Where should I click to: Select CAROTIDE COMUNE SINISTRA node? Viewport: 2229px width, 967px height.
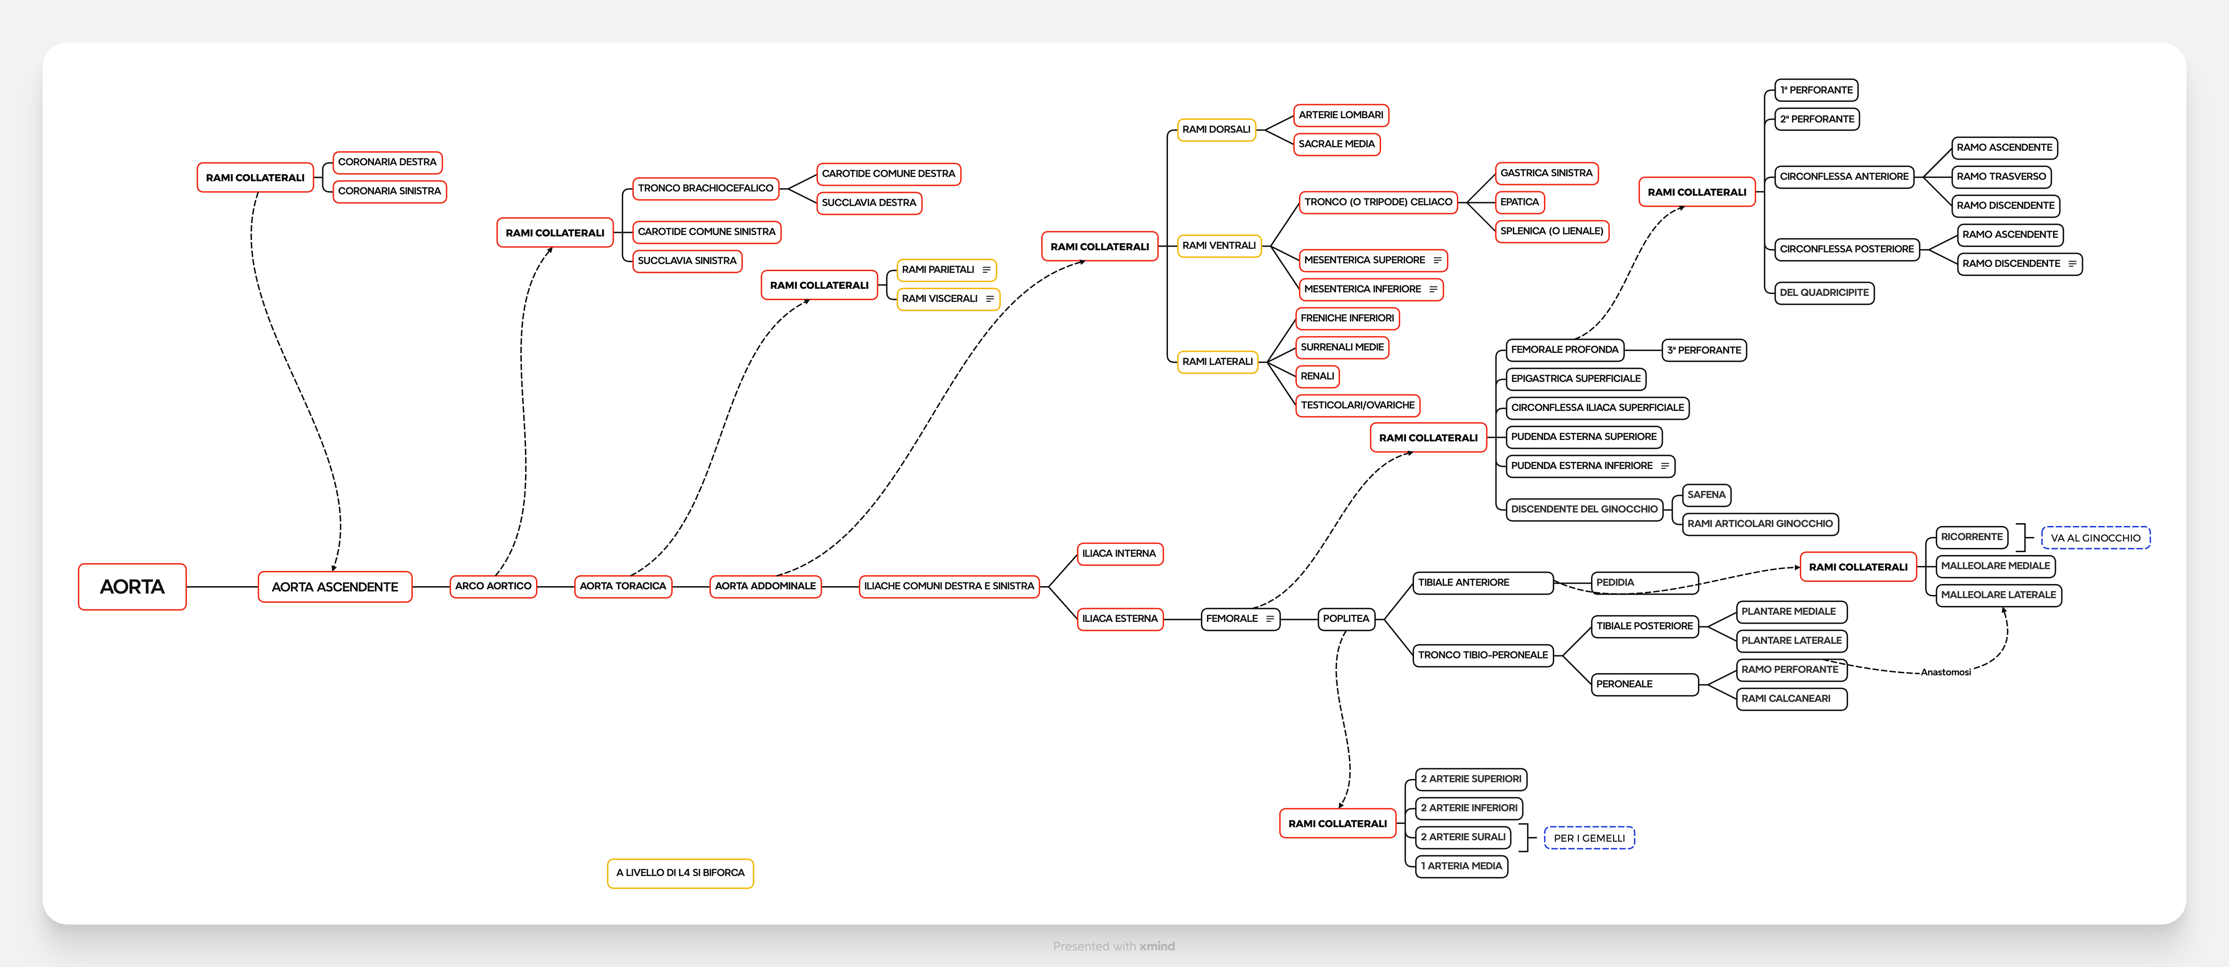coord(707,232)
